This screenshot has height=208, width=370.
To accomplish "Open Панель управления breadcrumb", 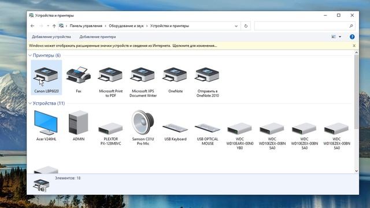I will tap(86, 26).
